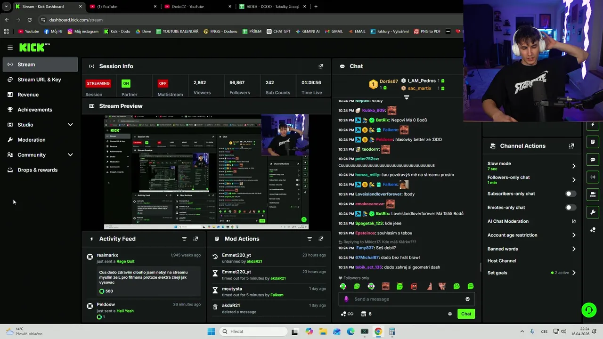Click chat username honza_milly
Image resolution: width=603 pixels, height=339 pixels.
(367, 175)
